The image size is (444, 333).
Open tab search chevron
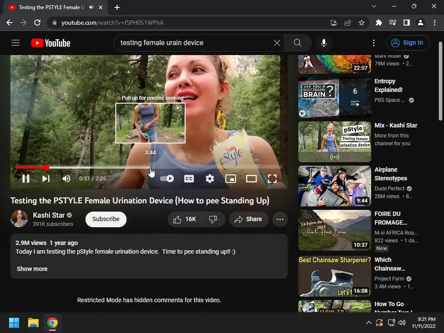(x=374, y=6)
